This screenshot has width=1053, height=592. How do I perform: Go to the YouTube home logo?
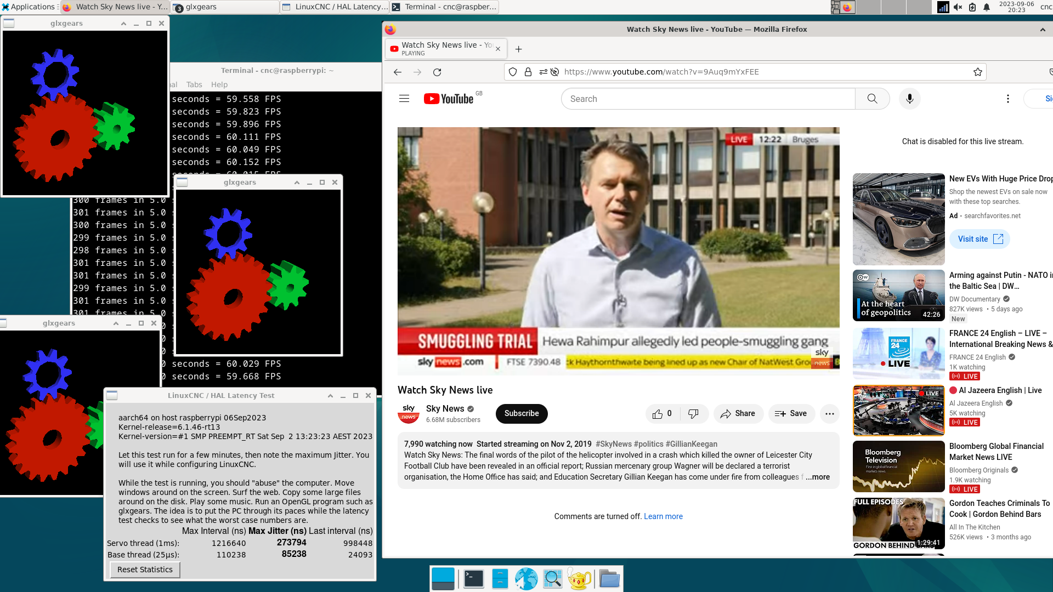click(448, 99)
